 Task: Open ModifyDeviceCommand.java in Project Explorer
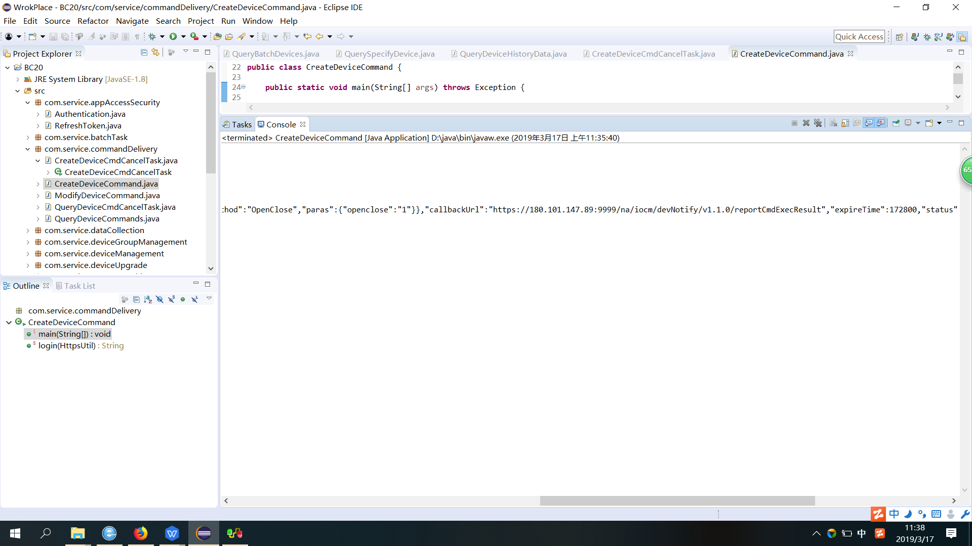[107, 196]
